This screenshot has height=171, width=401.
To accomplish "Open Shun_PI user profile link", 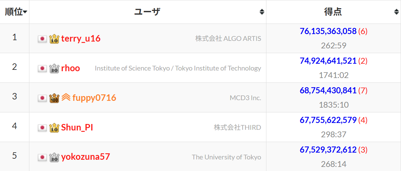I will 77,127.
